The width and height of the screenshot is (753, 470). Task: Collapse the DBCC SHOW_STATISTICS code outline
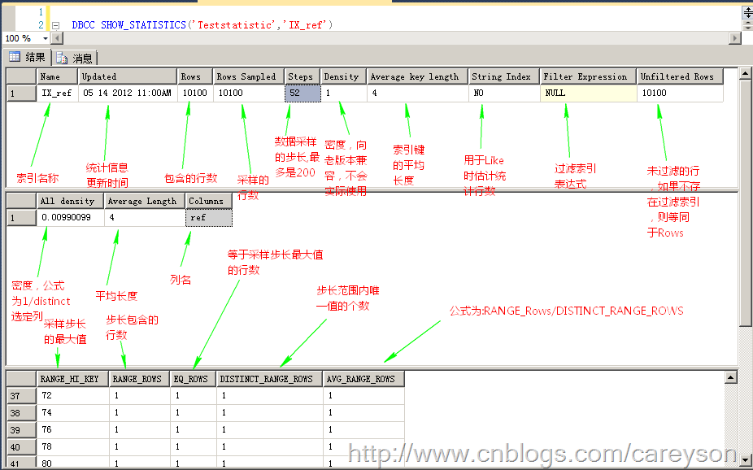[x=55, y=25]
